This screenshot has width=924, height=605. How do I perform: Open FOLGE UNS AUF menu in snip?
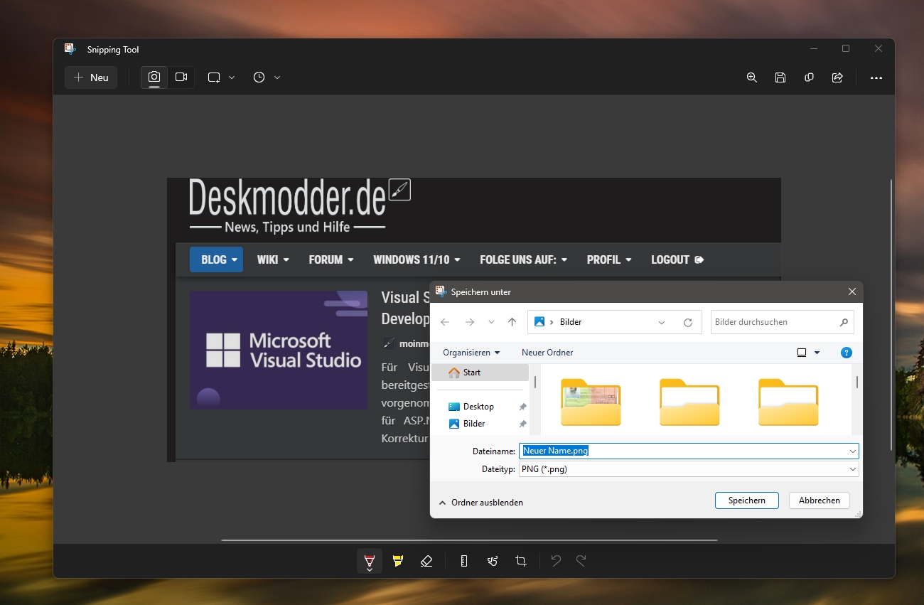(x=524, y=259)
